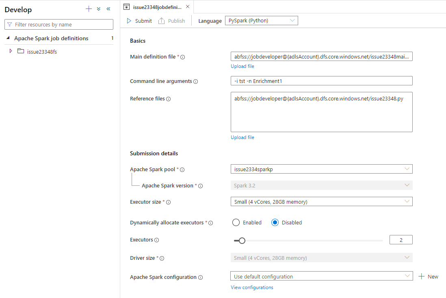The image size is (446, 298).
Task: Click the Spark job definition icon on the tab
Action: [x=126, y=7]
